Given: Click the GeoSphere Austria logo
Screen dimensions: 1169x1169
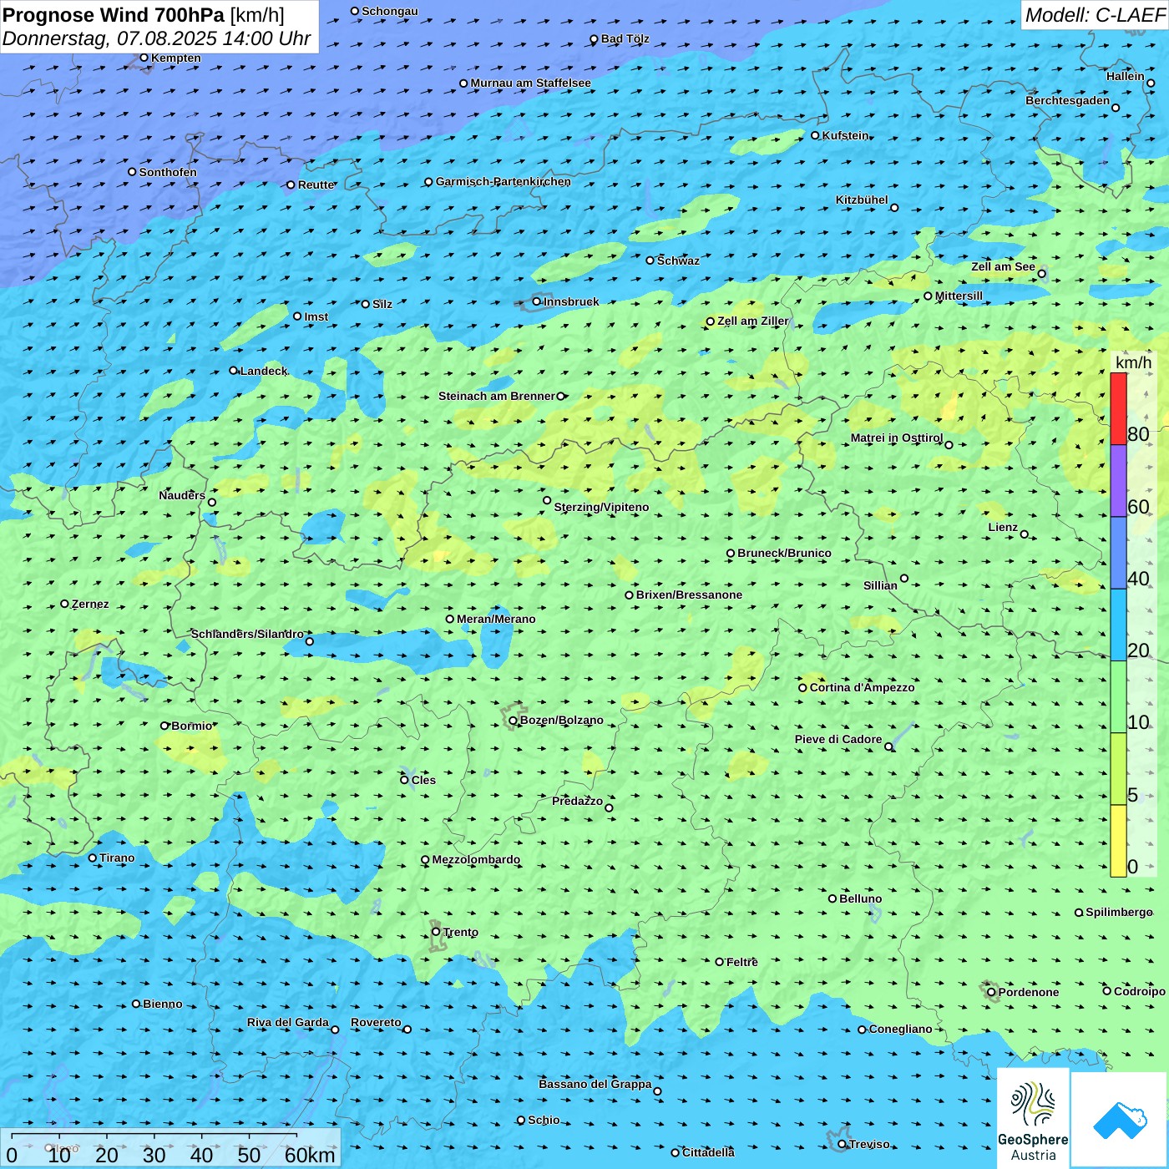Looking at the screenshot, I should pyautogui.click(x=1033, y=1119).
